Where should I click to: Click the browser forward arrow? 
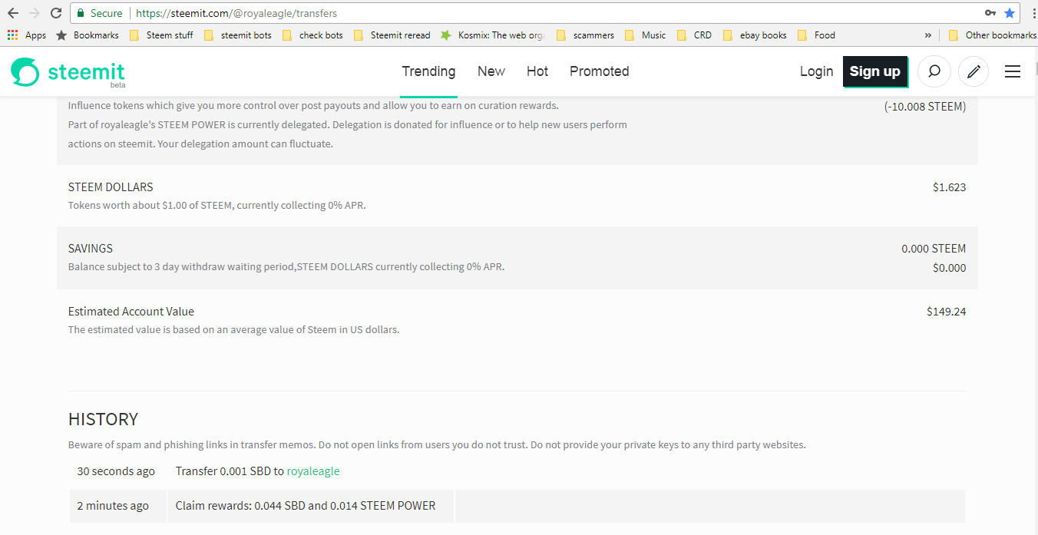[35, 13]
